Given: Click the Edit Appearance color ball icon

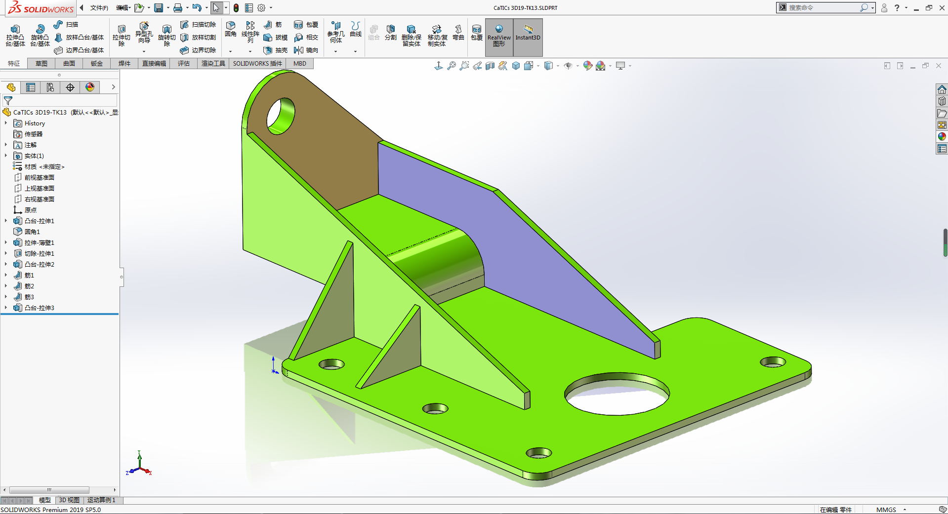Looking at the screenshot, I should click(587, 66).
